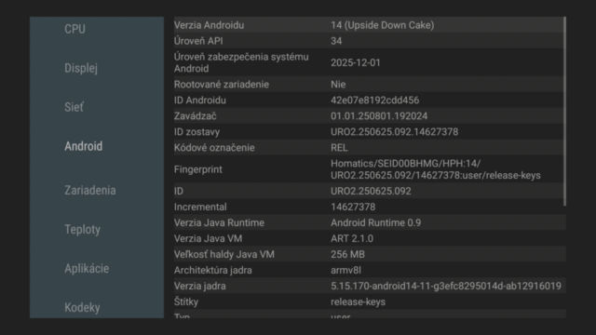Click the security patch date 2025-12-01
This screenshot has width=596, height=335.
coord(356,62)
